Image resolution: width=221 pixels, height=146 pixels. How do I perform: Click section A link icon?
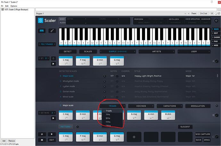[x=217, y=61]
